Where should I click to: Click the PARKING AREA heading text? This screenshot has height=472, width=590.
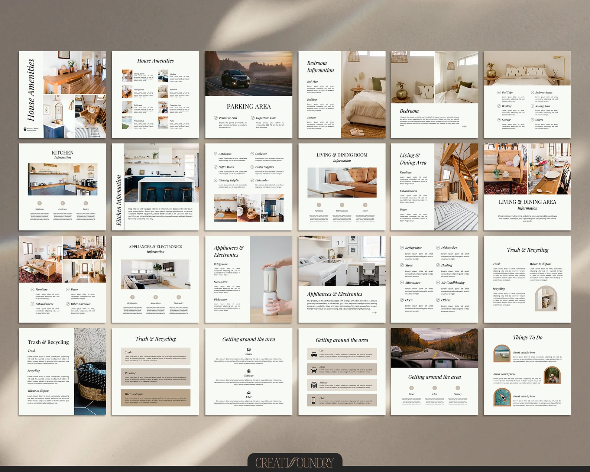(x=249, y=107)
